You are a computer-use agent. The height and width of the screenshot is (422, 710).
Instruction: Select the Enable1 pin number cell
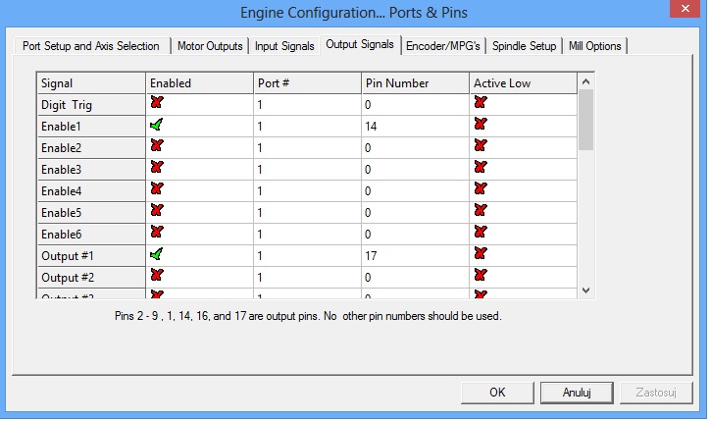[415, 126]
